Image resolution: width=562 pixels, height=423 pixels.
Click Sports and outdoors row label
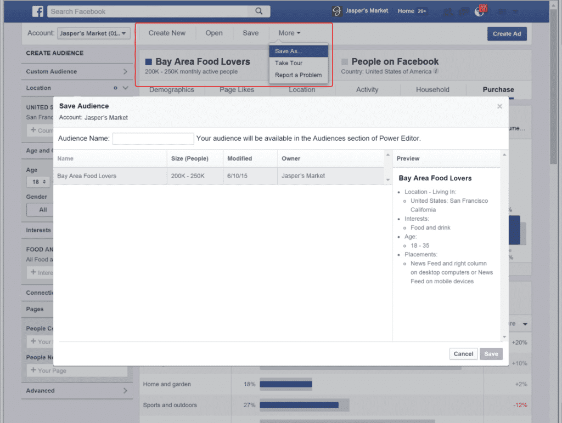tap(170, 405)
